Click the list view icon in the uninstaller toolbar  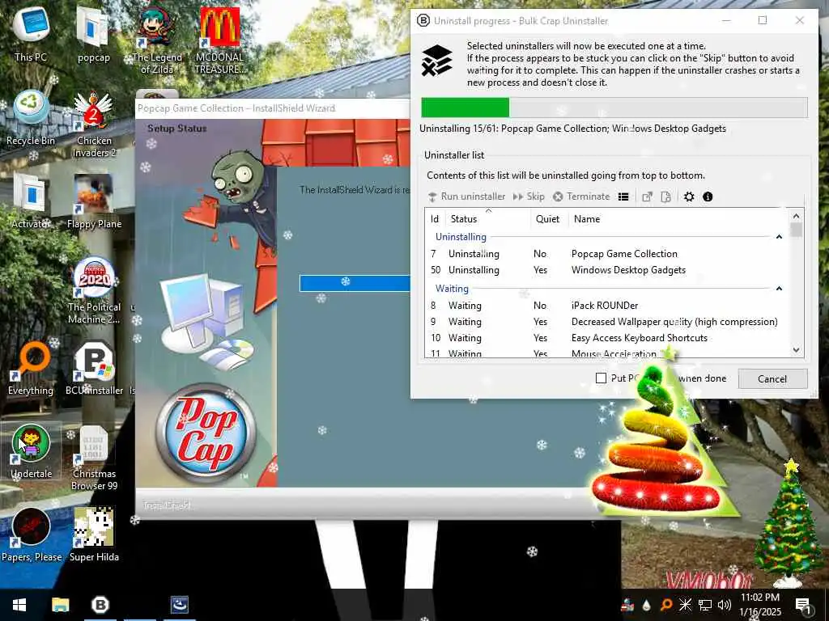pos(623,197)
